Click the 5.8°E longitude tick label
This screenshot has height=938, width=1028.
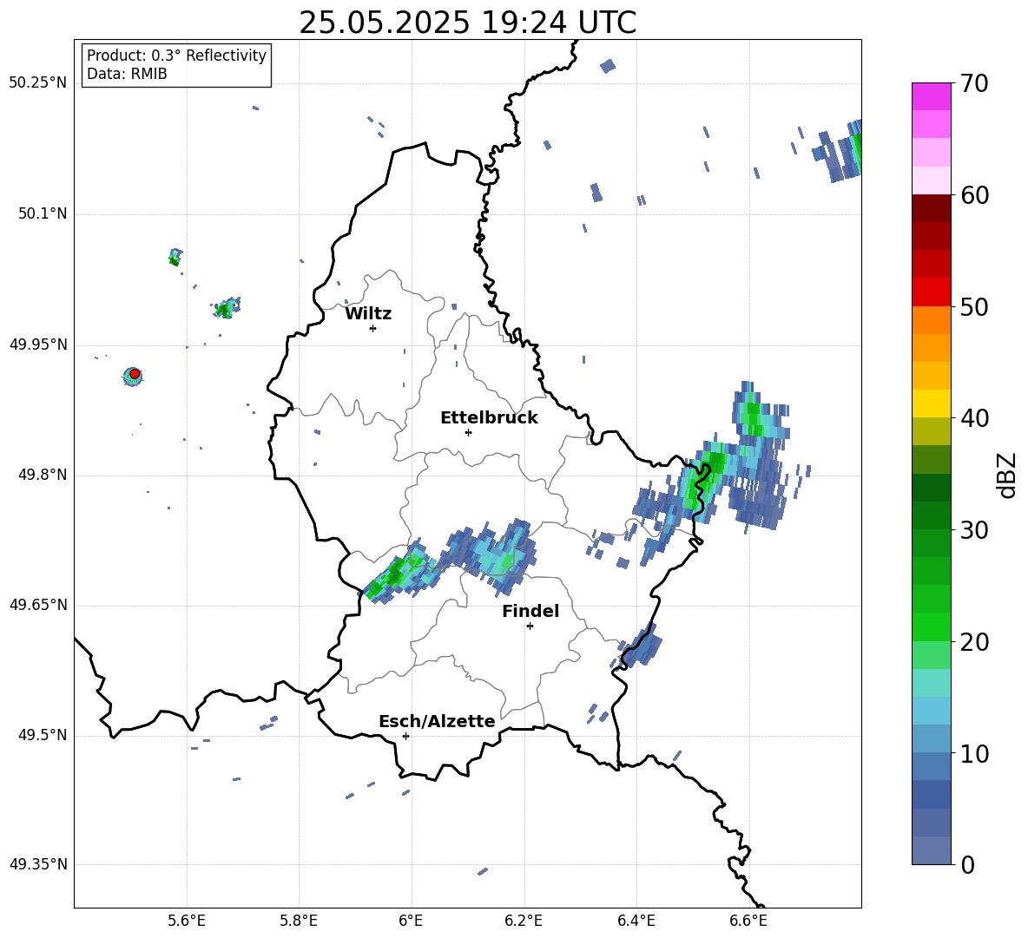click(299, 921)
